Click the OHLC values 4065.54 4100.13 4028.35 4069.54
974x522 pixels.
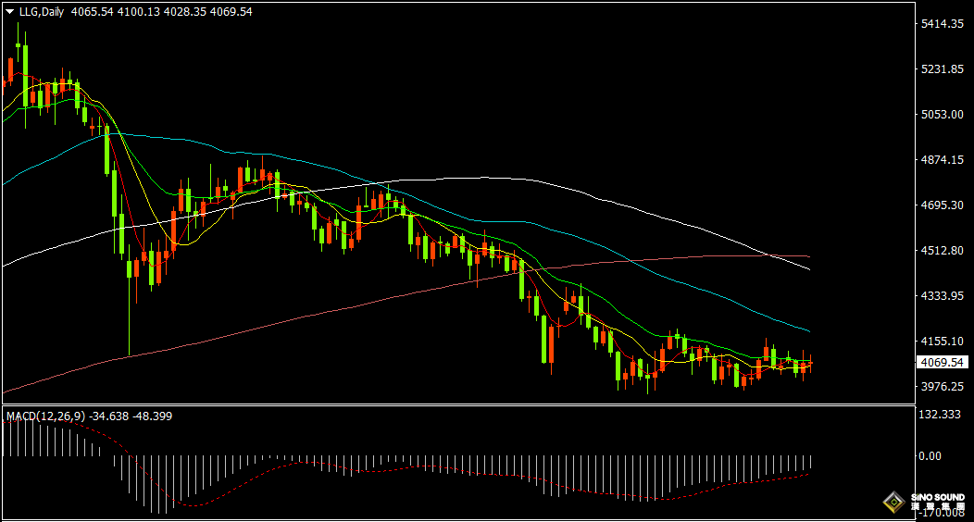pos(161,12)
